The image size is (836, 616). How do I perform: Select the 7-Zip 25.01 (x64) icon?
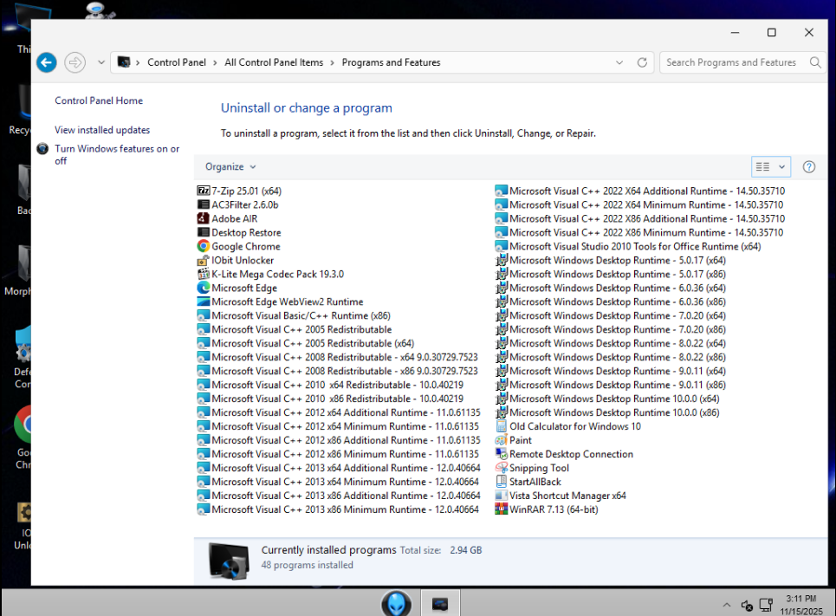(203, 191)
